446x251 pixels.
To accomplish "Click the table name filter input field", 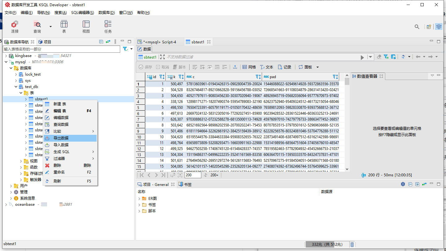I will 61,49.
